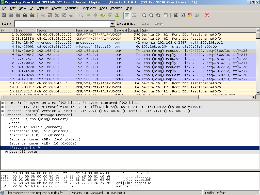Screen dimensions: 260x195
Task: Select packet 6 Echo reply row
Action: pyautogui.click(x=128, y=55)
